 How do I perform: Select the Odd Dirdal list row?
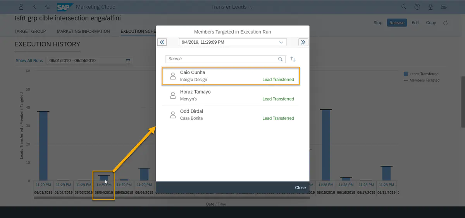230,115
